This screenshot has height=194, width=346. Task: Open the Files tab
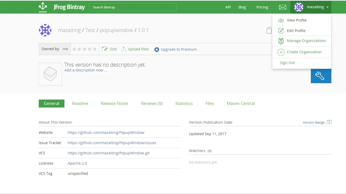(x=210, y=103)
